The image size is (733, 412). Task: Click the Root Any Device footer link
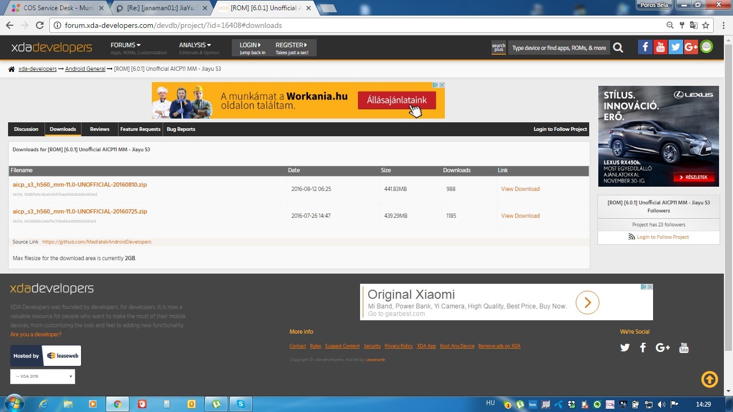pos(457,346)
